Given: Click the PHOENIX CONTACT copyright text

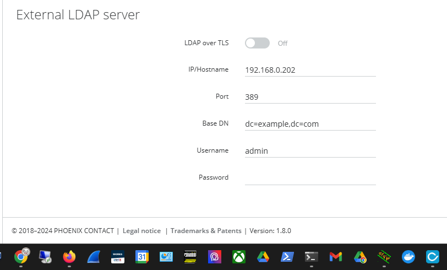Looking at the screenshot, I should point(63,231).
